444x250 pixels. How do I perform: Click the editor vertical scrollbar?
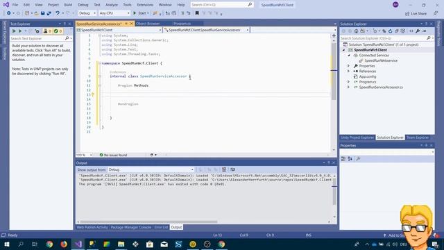334,71
